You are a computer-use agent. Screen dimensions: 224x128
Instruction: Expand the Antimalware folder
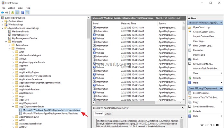click(x=10, y=45)
